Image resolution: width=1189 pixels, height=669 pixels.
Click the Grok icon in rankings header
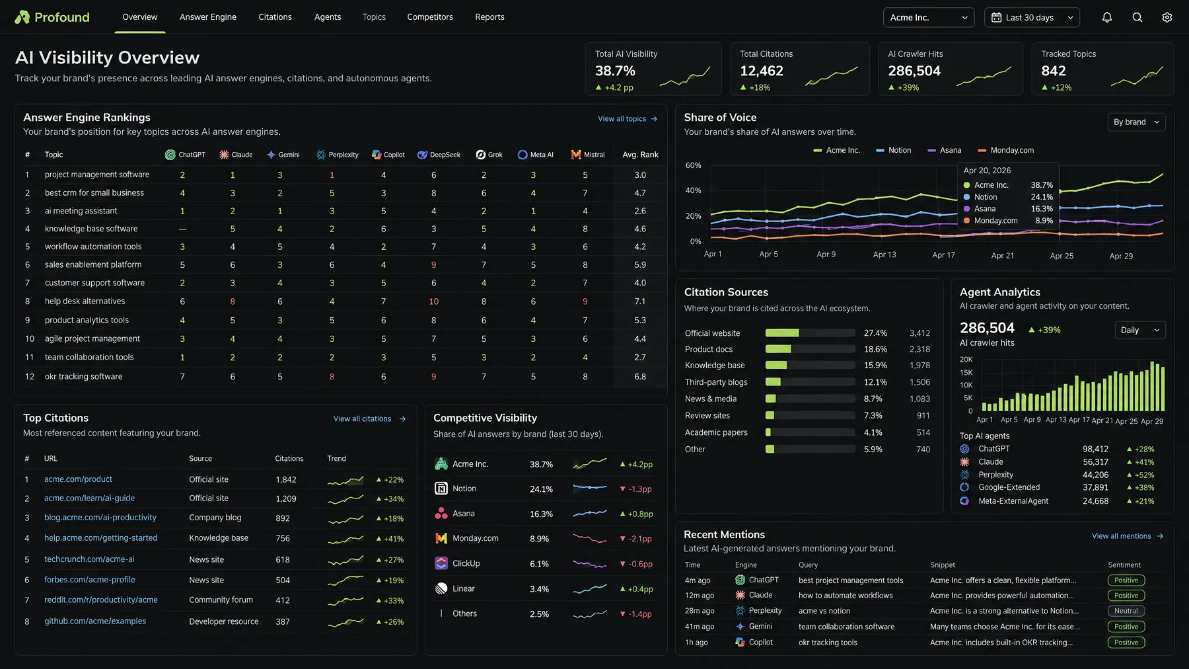click(481, 155)
